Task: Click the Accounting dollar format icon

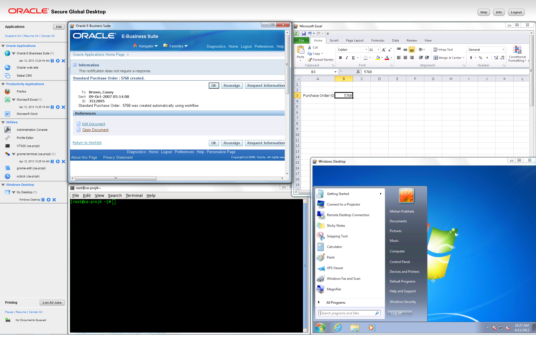Action: pyautogui.click(x=471, y=58)
